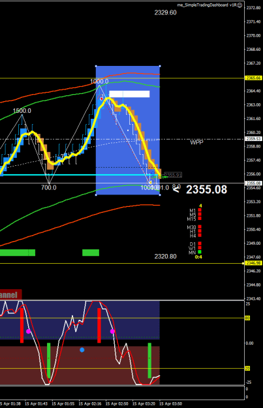
Task: Click the 15 Apr 03:50 time label
Action: click(170, 404)
